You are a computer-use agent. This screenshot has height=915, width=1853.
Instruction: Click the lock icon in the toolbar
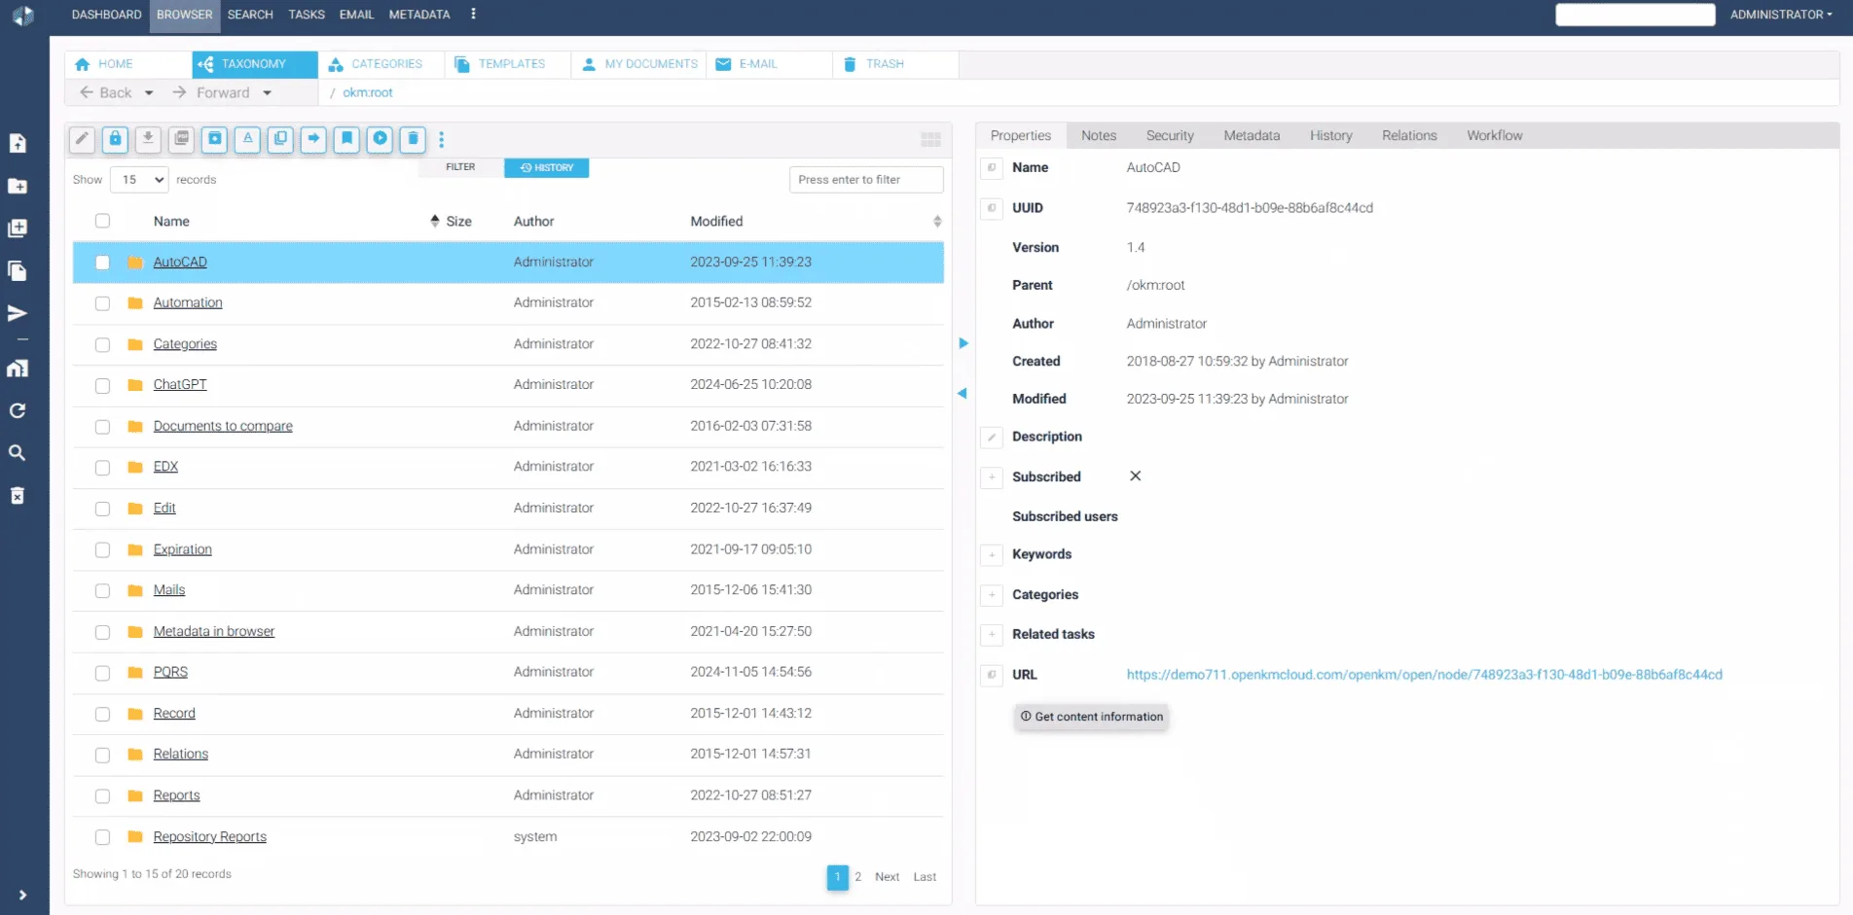(x=115, y=139)
